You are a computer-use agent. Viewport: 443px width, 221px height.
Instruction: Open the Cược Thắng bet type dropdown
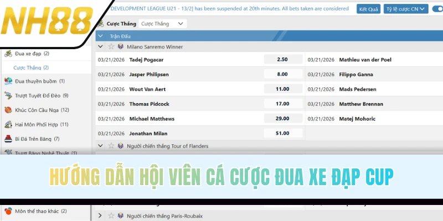point(162,24)
